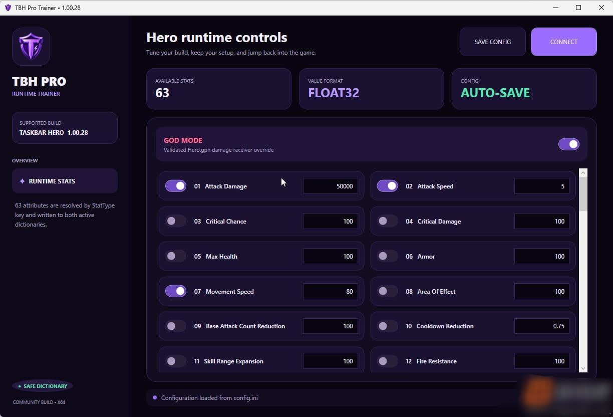This screenshot has width=613, height=417.
Task: Turn off the Attack Damage toggle
Action: click(x=176, y=186)
